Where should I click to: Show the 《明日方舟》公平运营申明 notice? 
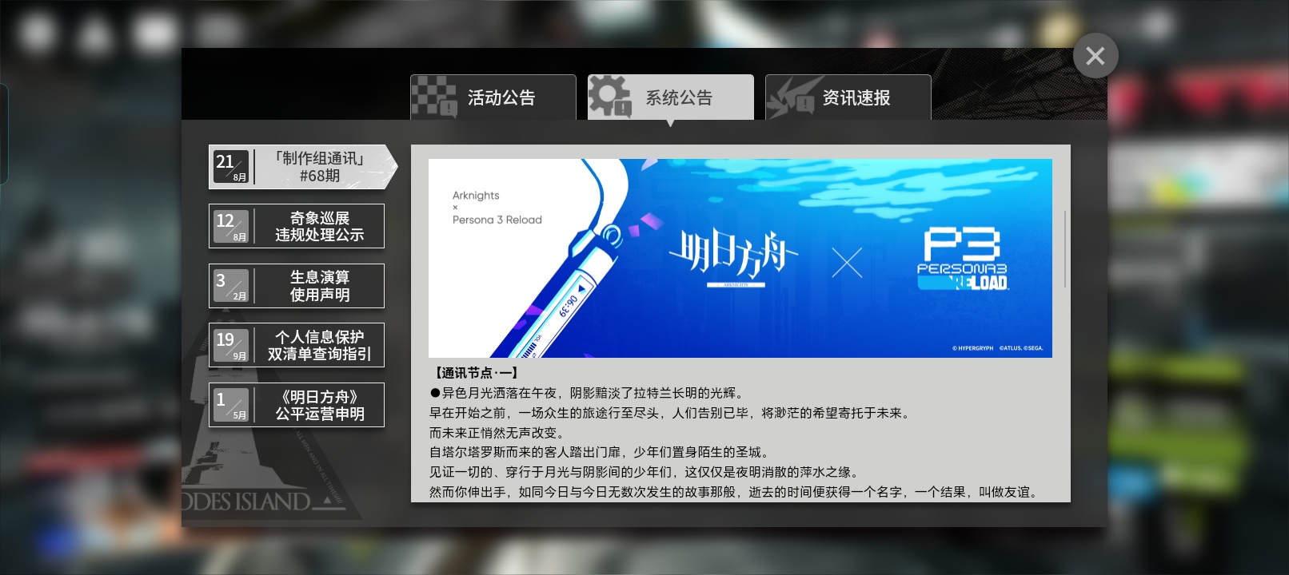297,405
